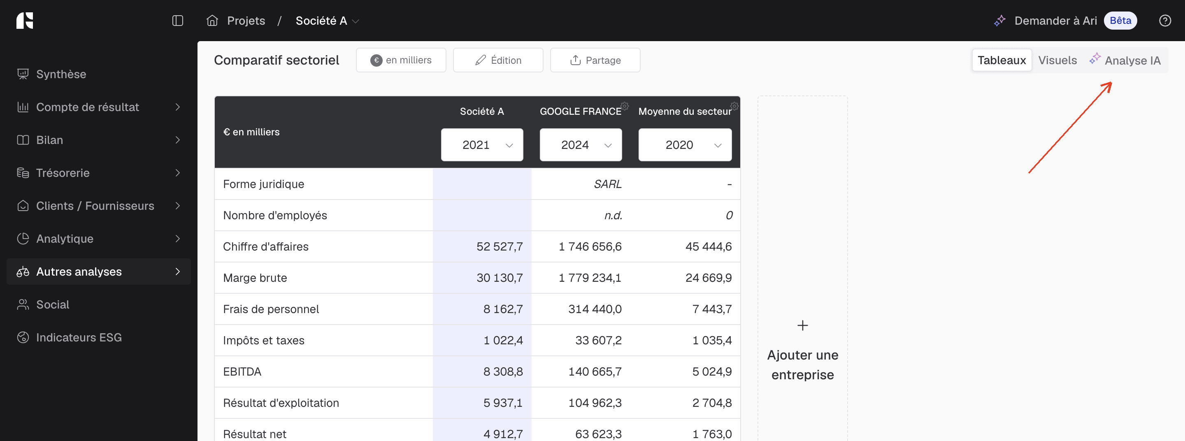1185x441 pixels.
Task: Open the Société A year dropdown showing 2021
Action: [482, 145]
